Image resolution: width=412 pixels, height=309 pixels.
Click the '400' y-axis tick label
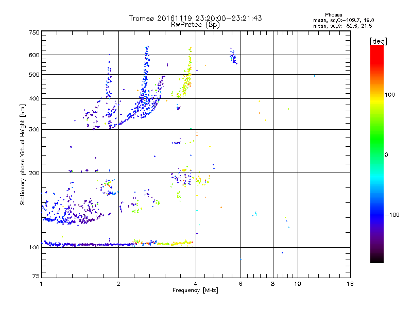(x=34, y=99)
